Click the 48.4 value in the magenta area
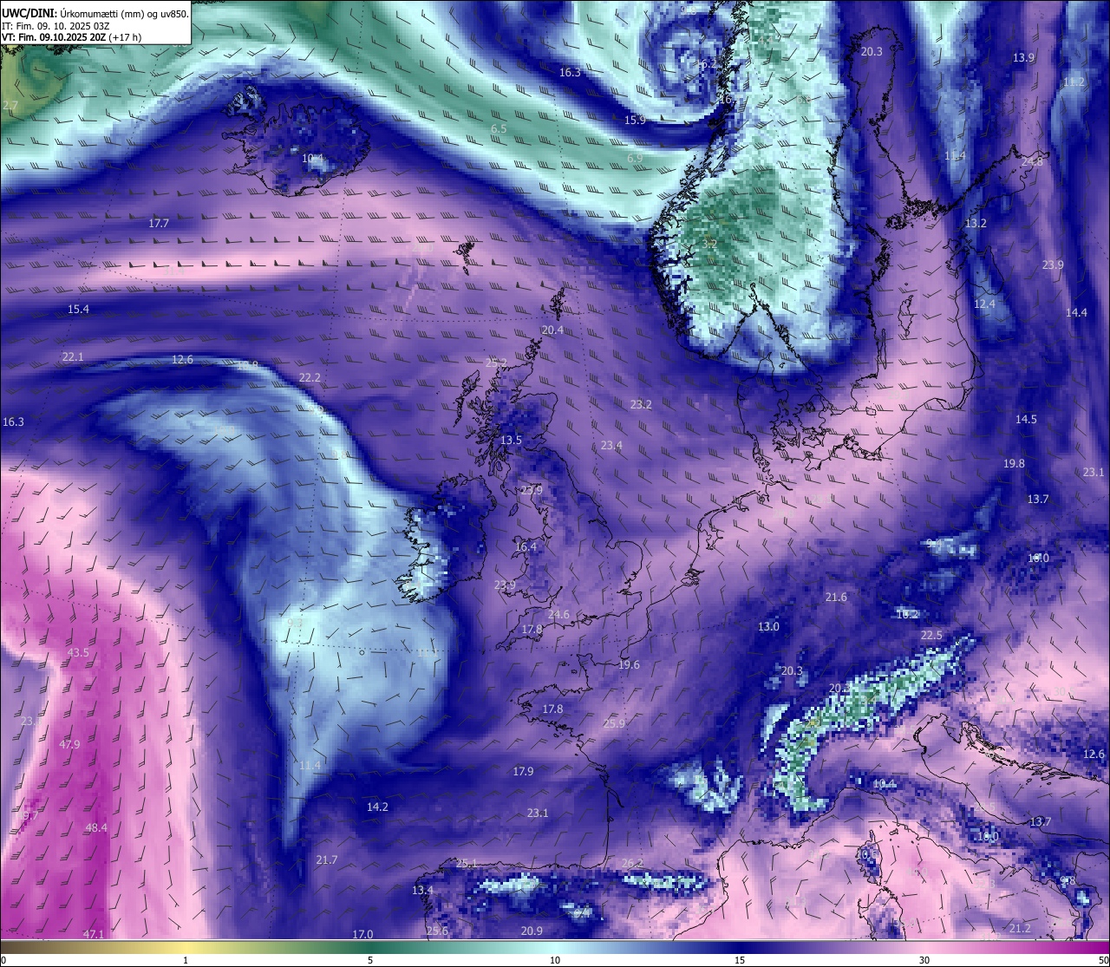This screenshot has height=967, width=1110. point(96,827)
